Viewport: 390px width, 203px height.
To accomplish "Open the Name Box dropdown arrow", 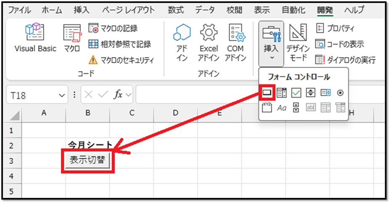I will [x=62, y=95].
